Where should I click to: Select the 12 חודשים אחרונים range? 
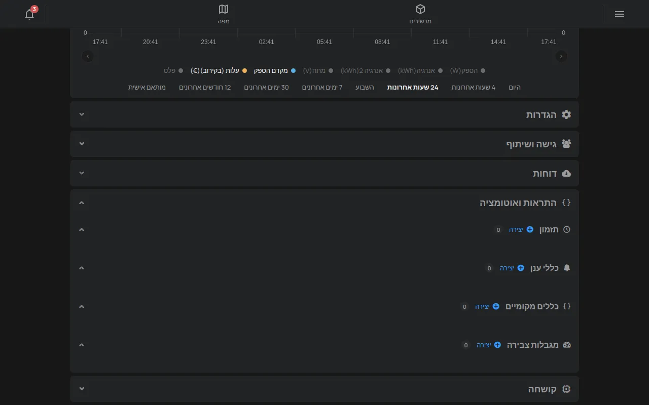pos(205,88)
